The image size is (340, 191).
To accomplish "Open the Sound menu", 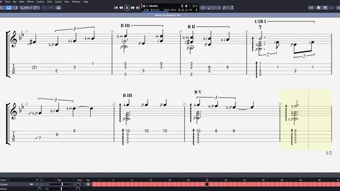I will point(58,2).
